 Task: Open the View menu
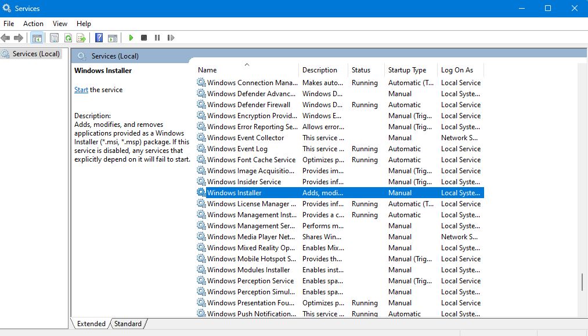pyautogui.click(x=60, y=24)
